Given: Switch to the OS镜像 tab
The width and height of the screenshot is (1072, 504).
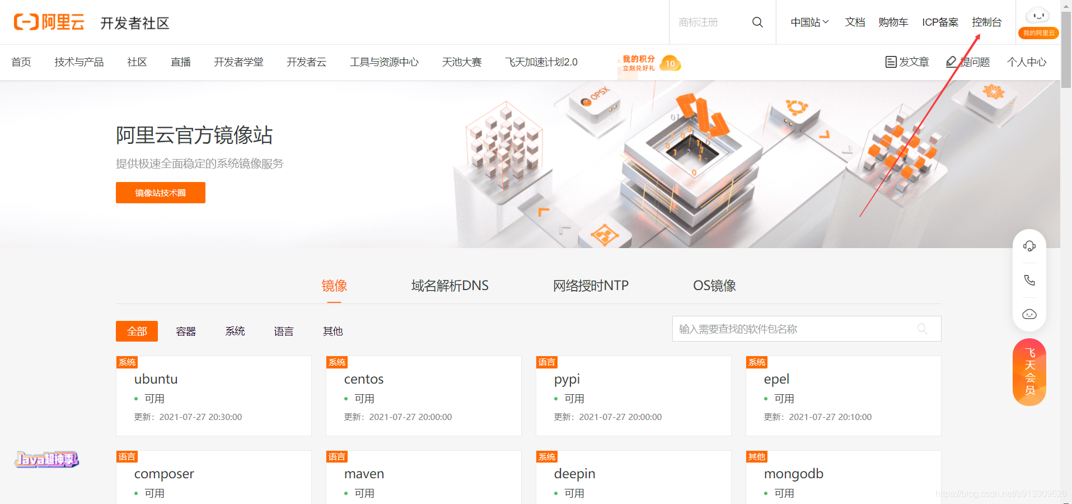Looking at the screenshot, I should (x=715, y=286).
